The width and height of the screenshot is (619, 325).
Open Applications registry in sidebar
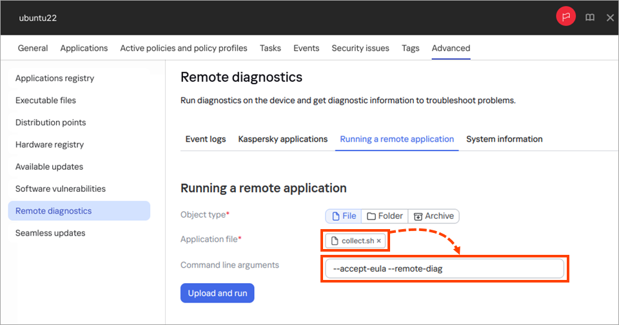(55, 79)
